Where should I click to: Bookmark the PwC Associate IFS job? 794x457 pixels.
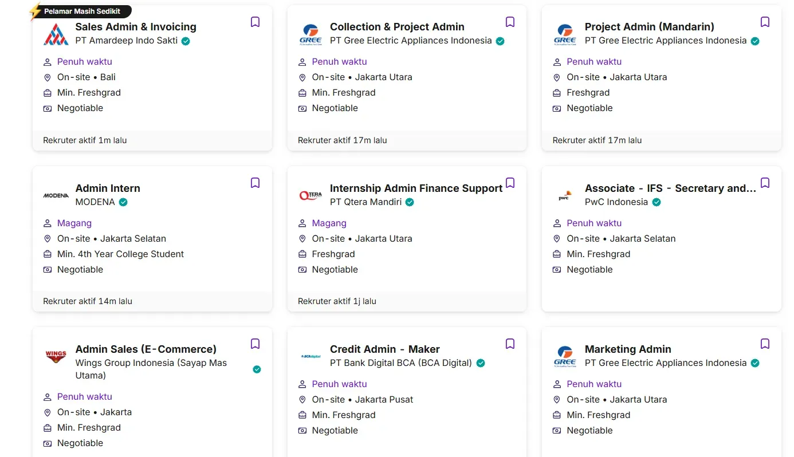[765, 183]
